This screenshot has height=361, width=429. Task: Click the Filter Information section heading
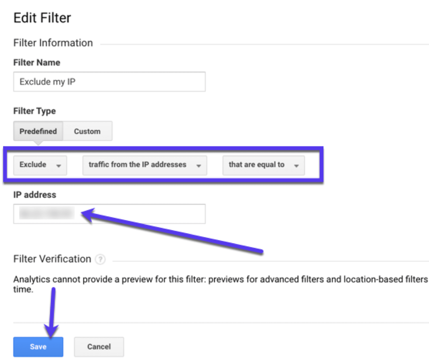(53, 43)
